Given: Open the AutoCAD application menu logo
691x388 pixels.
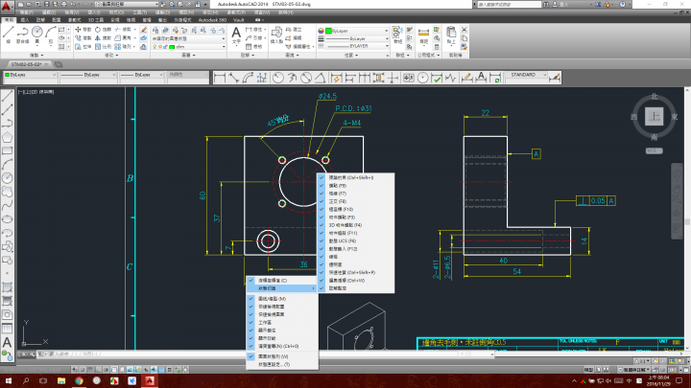Looking at the screenshot, I should coord(8,7).
